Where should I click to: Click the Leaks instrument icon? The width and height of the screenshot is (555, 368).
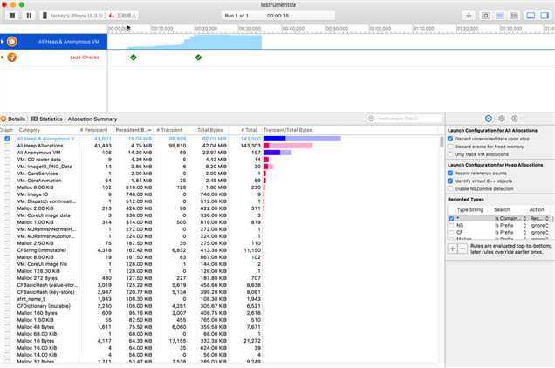(11, 57)
